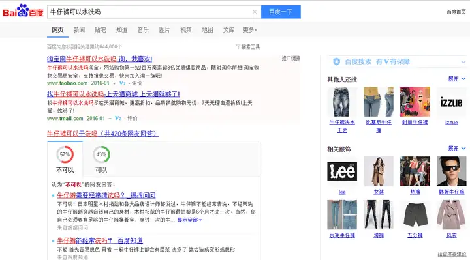Click the Lee logo thumbnail
The image size is (470, 260).
pyautogui.click(x=342, y=171)
